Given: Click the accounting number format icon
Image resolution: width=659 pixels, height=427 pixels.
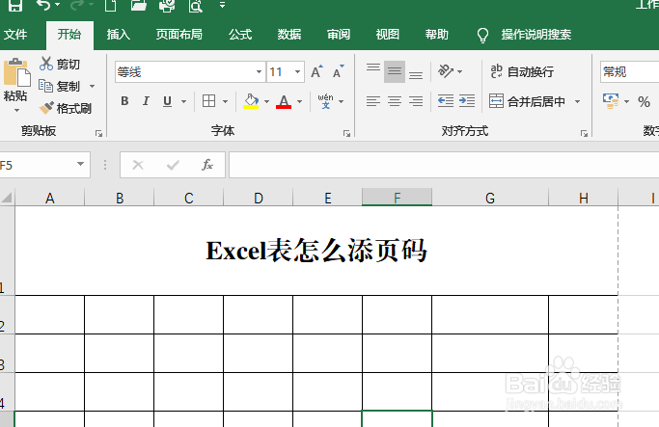Looking at the screenshot, I should 611,101.
